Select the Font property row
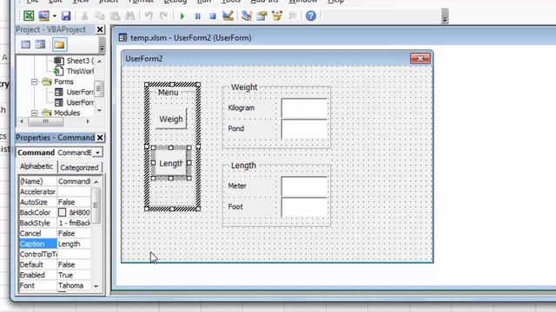The image size is (556, 312). [x=55, y=285]
